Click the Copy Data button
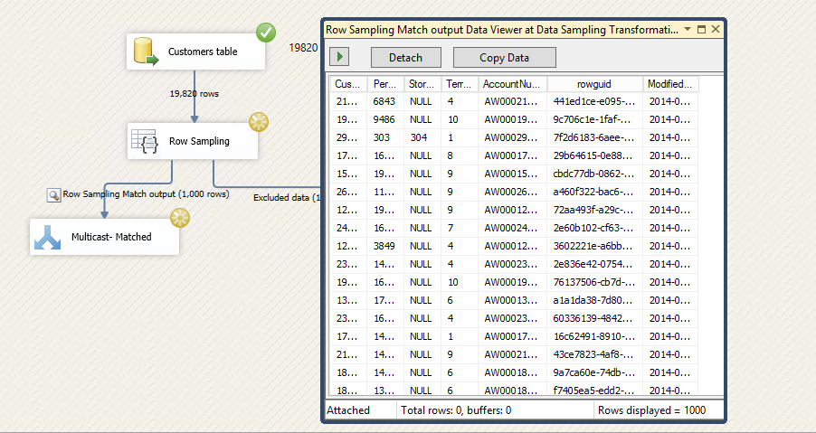The height and width of the screenshot is (433, 816). (x=504, y=58)
